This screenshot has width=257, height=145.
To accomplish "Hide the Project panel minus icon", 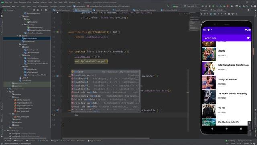I will [x=49, y=10].
